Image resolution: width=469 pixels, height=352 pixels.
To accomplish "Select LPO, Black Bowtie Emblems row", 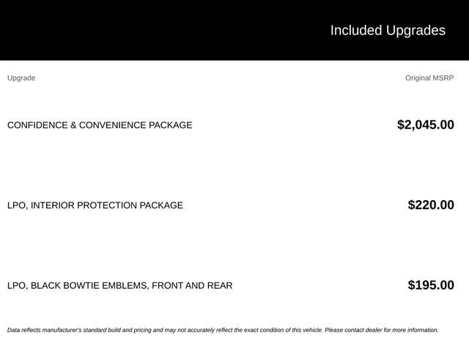I will tap(231, 285).
